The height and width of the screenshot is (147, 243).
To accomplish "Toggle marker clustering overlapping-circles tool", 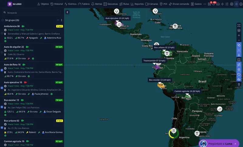I will tap(239, 45).
